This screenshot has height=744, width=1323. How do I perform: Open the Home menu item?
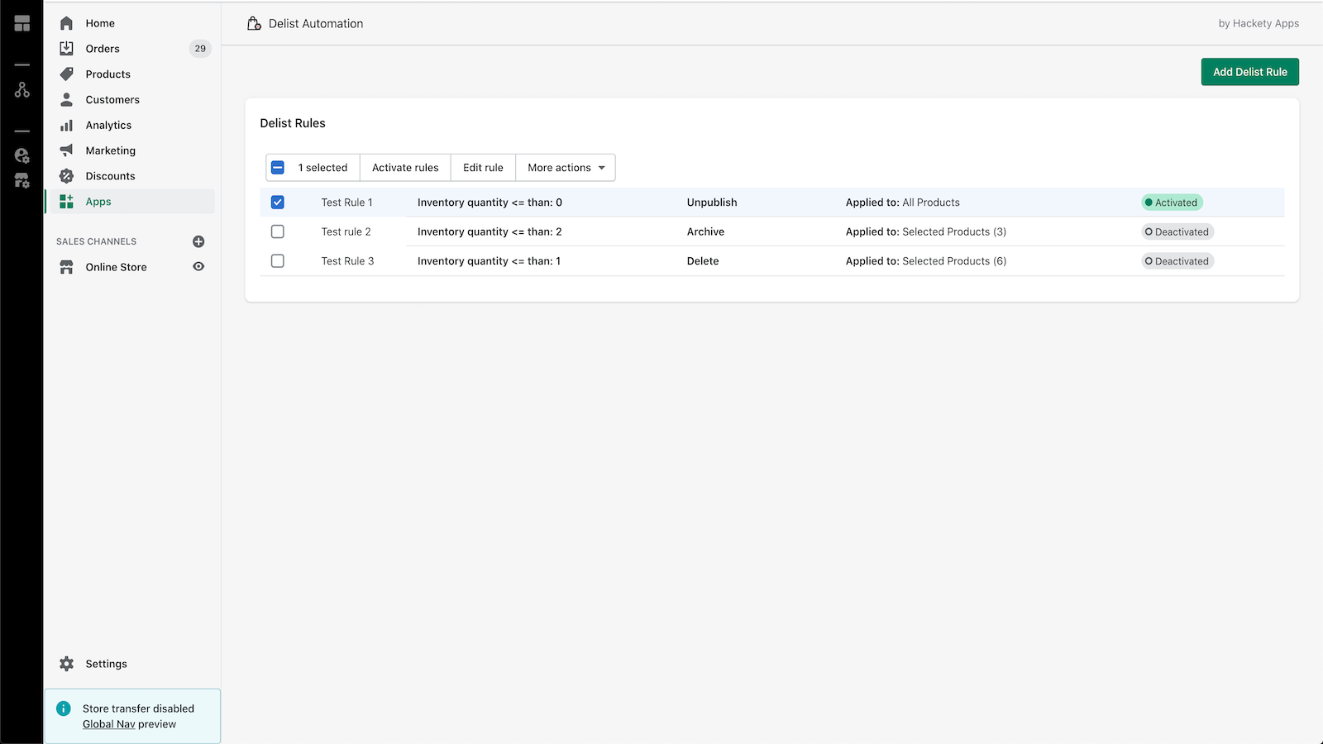[99, 23]
